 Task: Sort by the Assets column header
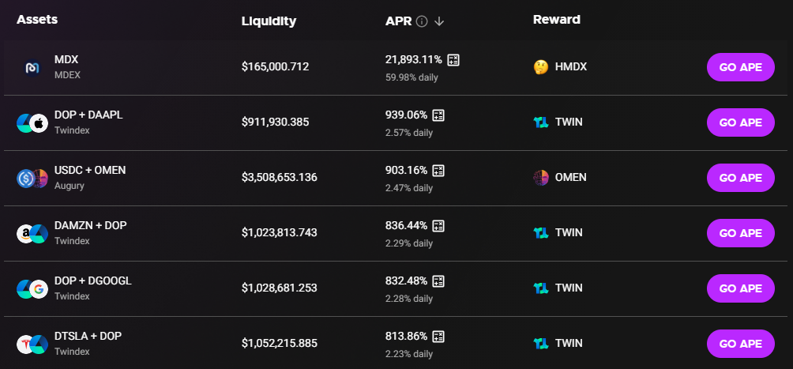[x=37, y=20]
